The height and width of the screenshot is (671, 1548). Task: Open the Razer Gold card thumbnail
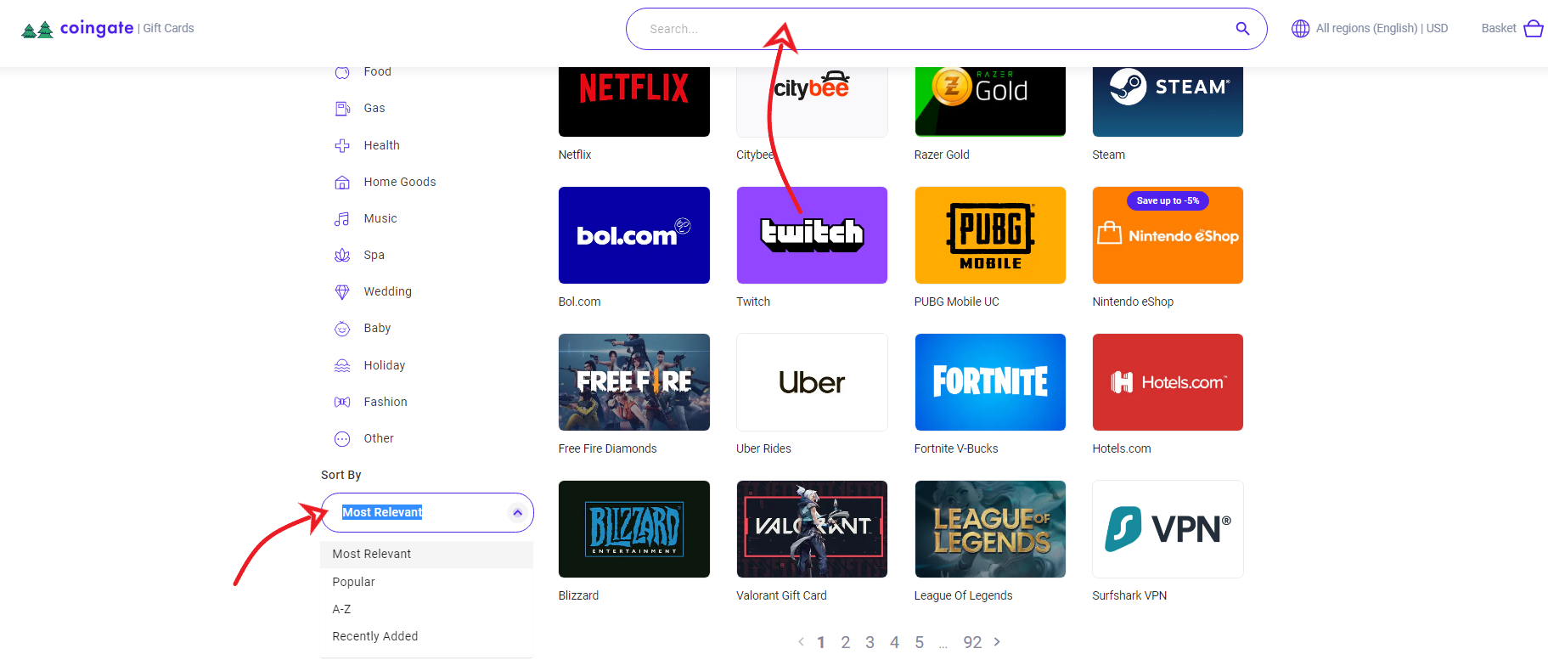point(990,101)
